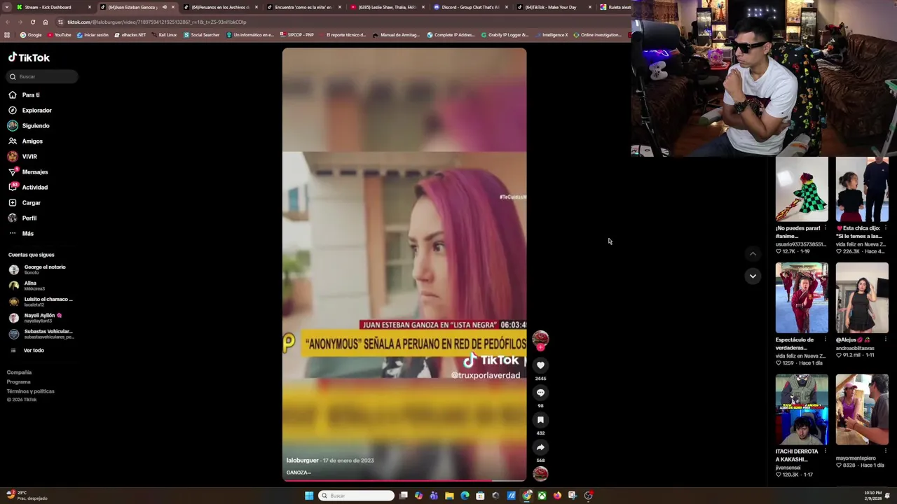This screenshot has height=504, width=897.
Task: Click the browser home button
Action: point(46,22)
